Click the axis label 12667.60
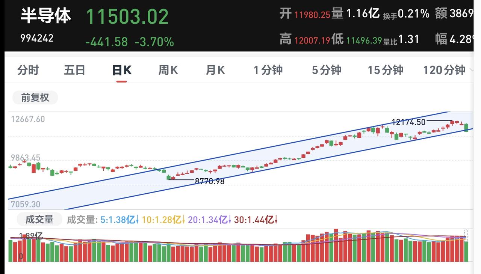The image size is (481, 274). tap(28, 119)
